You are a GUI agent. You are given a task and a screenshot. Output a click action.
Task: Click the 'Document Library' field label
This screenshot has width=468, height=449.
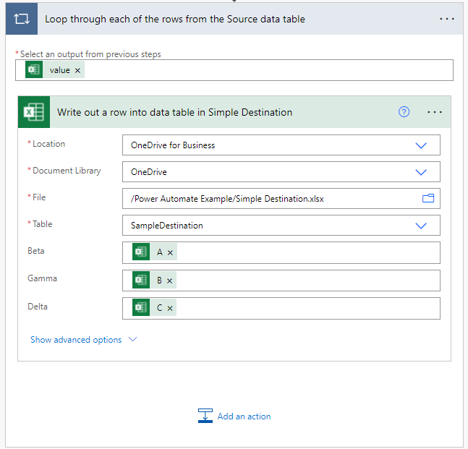[67, 171]
